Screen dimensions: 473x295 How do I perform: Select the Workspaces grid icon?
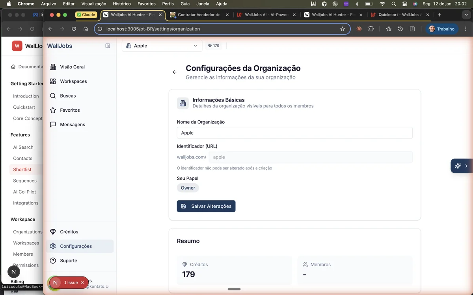pos(53,81)
